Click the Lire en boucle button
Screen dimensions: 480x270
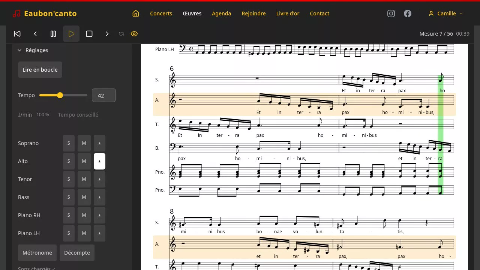pos(40,70)
